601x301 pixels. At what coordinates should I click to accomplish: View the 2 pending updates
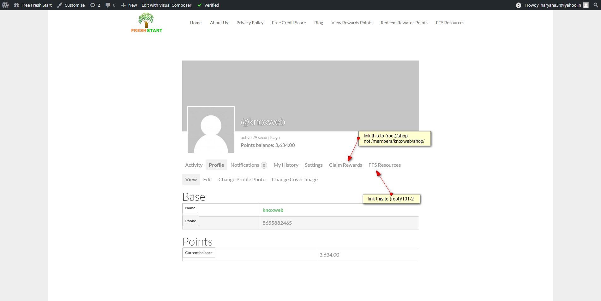[x=95, y=5]
